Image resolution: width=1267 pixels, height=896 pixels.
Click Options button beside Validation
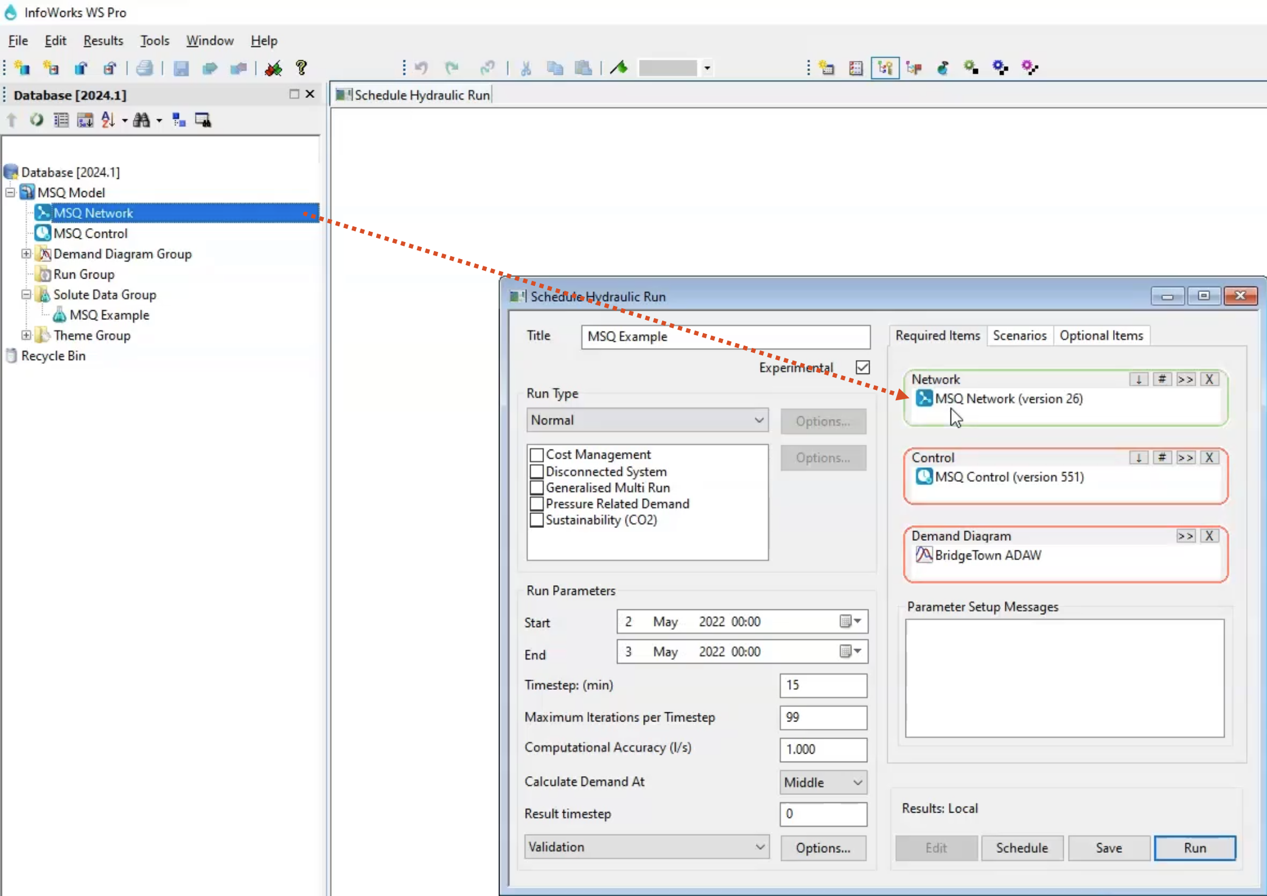click(823, 847)
